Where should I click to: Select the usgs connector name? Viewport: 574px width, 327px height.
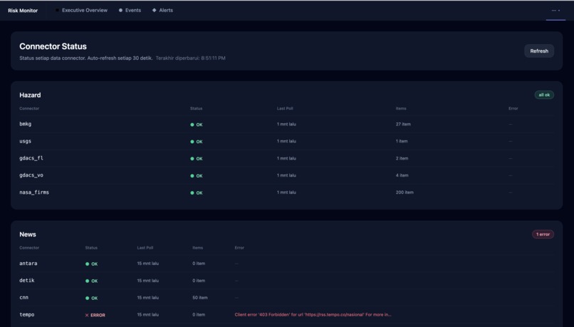(x=25, y=141)
